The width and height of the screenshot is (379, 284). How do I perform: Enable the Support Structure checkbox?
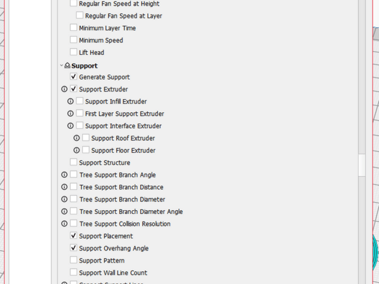pyautogui.click(x=74, y=163)
